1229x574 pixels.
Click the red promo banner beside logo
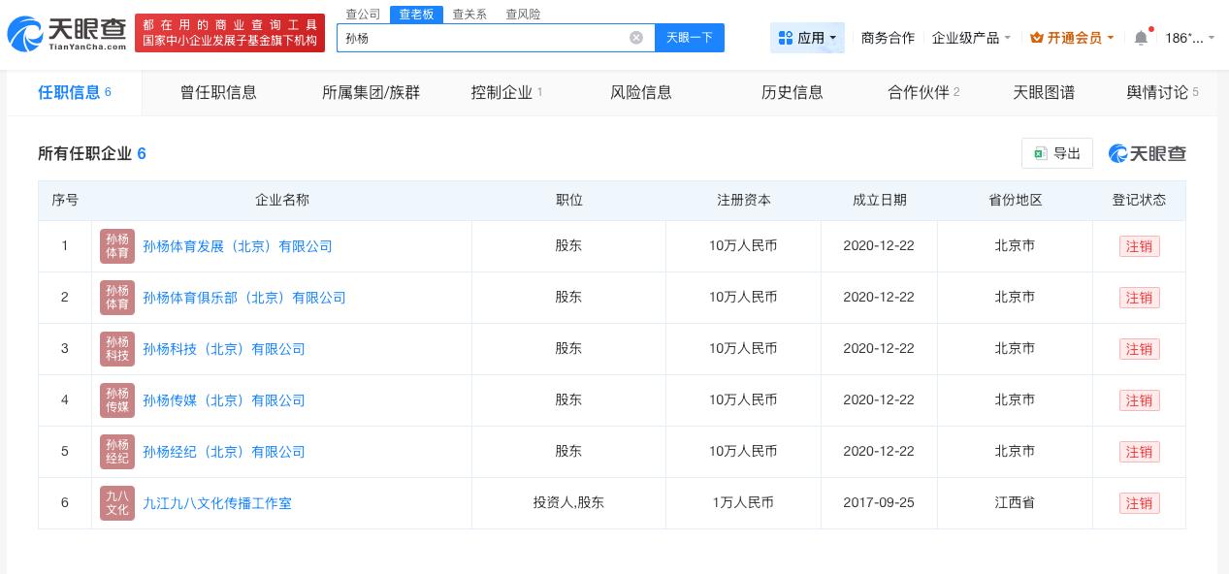230,33
